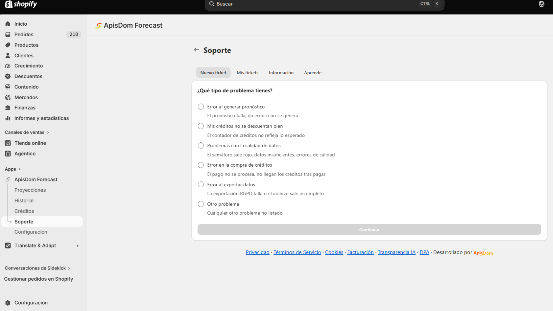Viewport: 553px width, 311px height.
Task: Open Pedidos inbox icon
Action: tap(8, 35)
